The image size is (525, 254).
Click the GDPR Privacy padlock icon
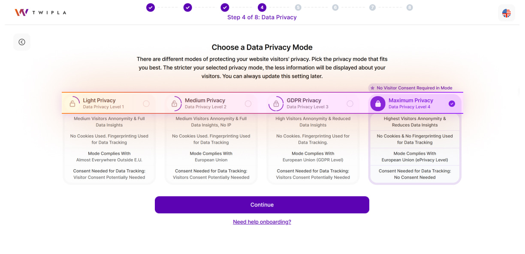(276, 103)
